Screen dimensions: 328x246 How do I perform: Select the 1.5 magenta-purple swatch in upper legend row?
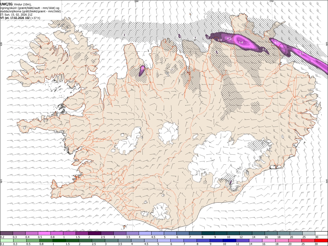[x=82, y=233]
